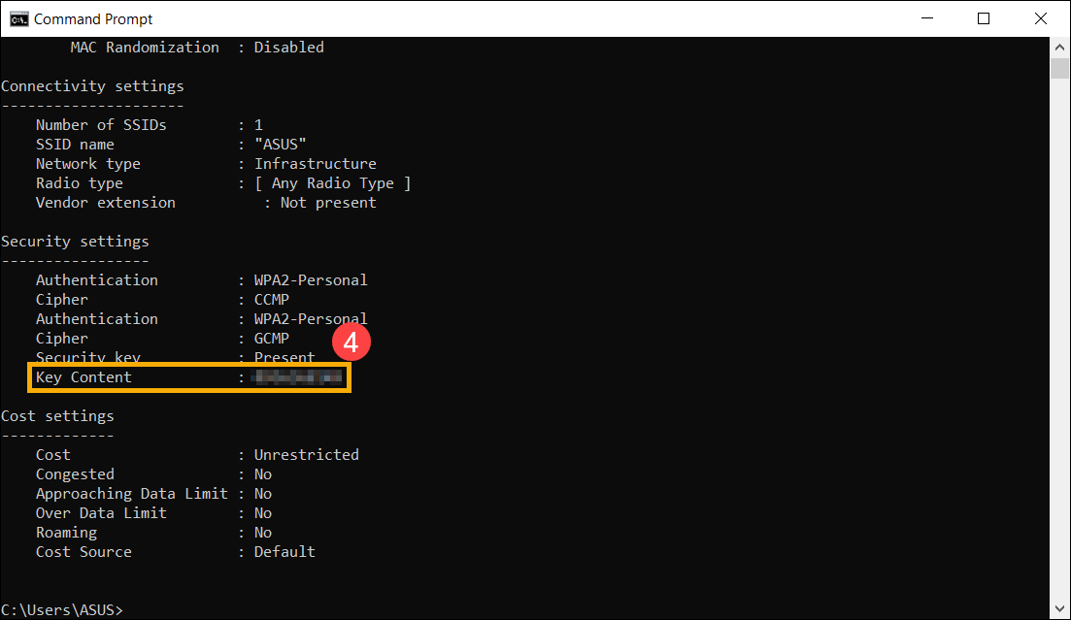1071x620 pixels.
Task: Click the CCMP cipher value
Action: click(271, 300)
